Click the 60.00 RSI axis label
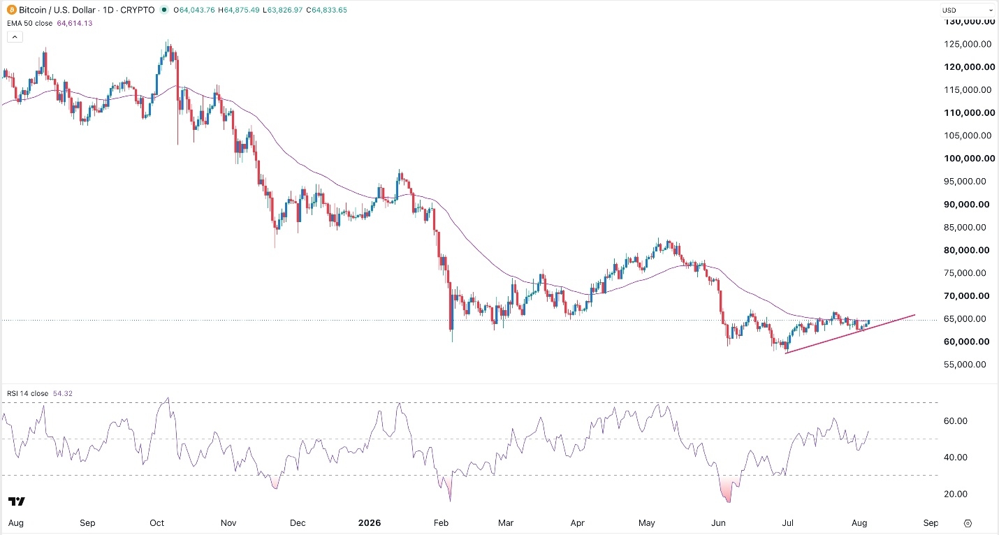The image size is (999, 535). pos(956,421)
